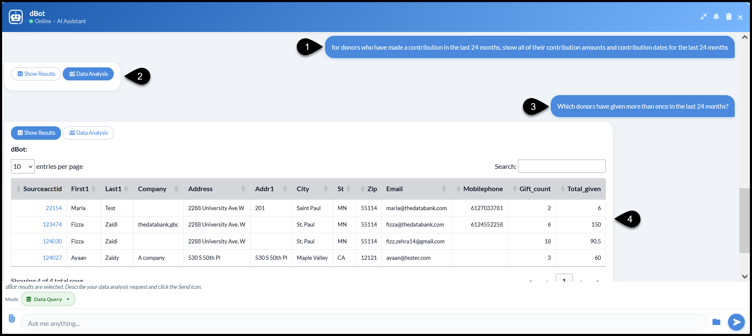752x336 pixels.
Task: Click the notification bell icon
Action: [x=716, y=17]
